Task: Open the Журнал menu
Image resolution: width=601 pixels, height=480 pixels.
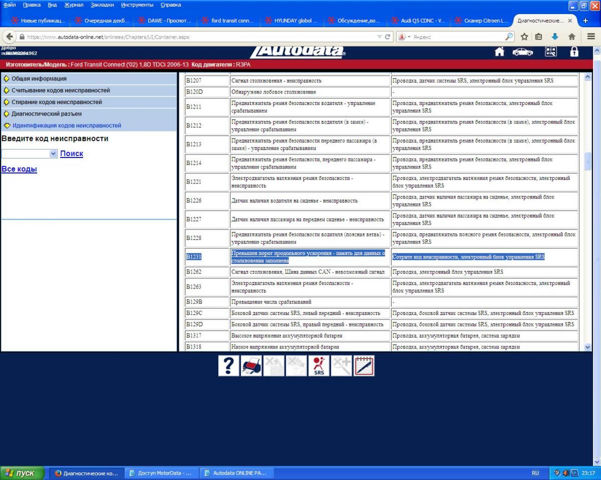Action: pos(74,4)
